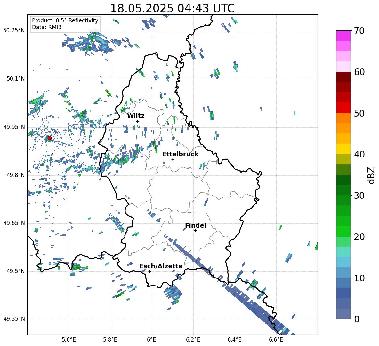Click the 49.8°N latitude label

[x=16, y=175]
